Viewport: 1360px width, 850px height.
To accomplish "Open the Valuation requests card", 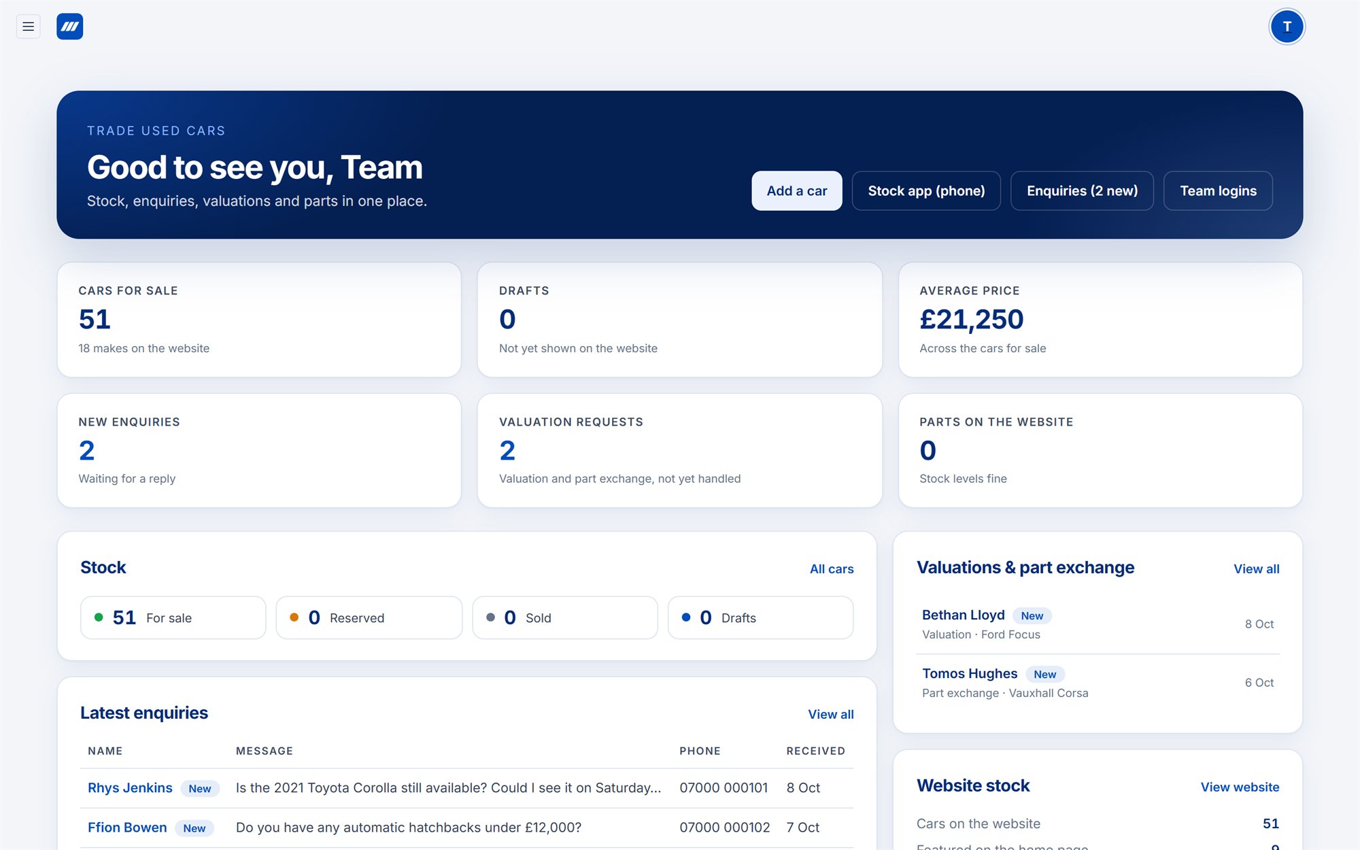I will (x=679, y=450).
